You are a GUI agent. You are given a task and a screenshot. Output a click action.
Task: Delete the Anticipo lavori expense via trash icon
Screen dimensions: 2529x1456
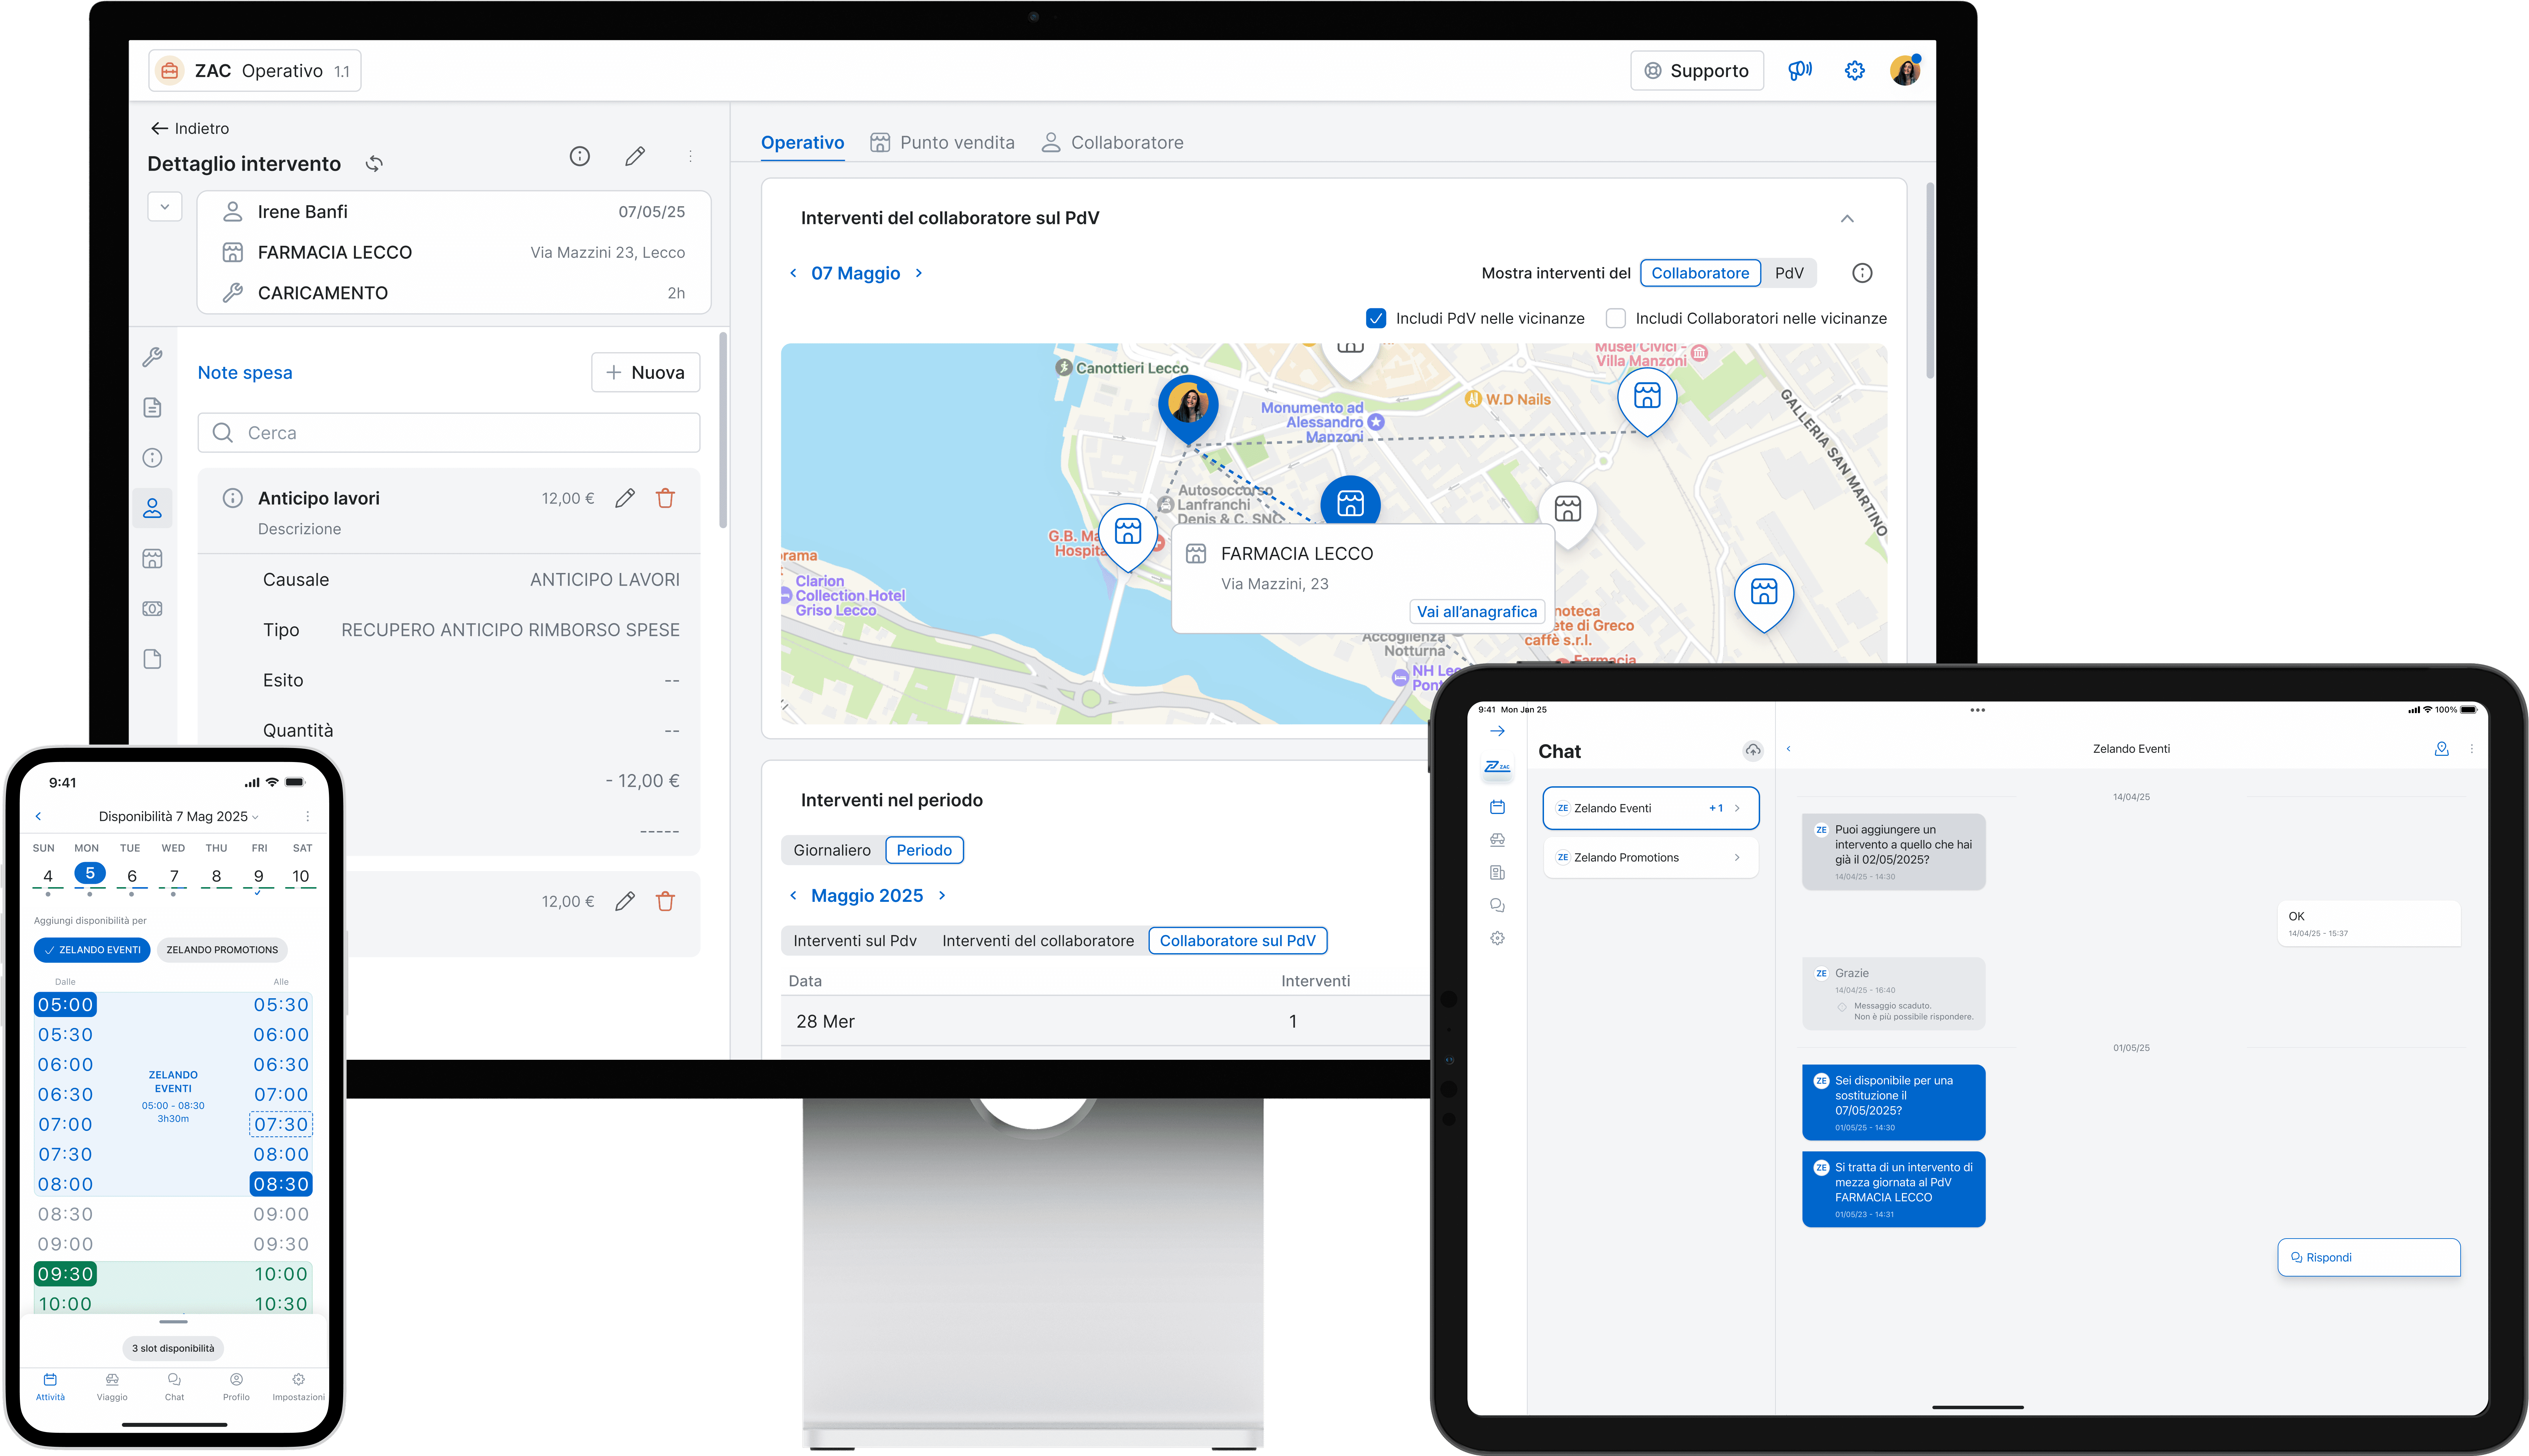665,498
